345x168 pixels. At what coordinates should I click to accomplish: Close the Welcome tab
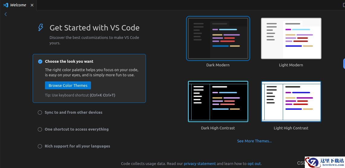tap(32, 5)
